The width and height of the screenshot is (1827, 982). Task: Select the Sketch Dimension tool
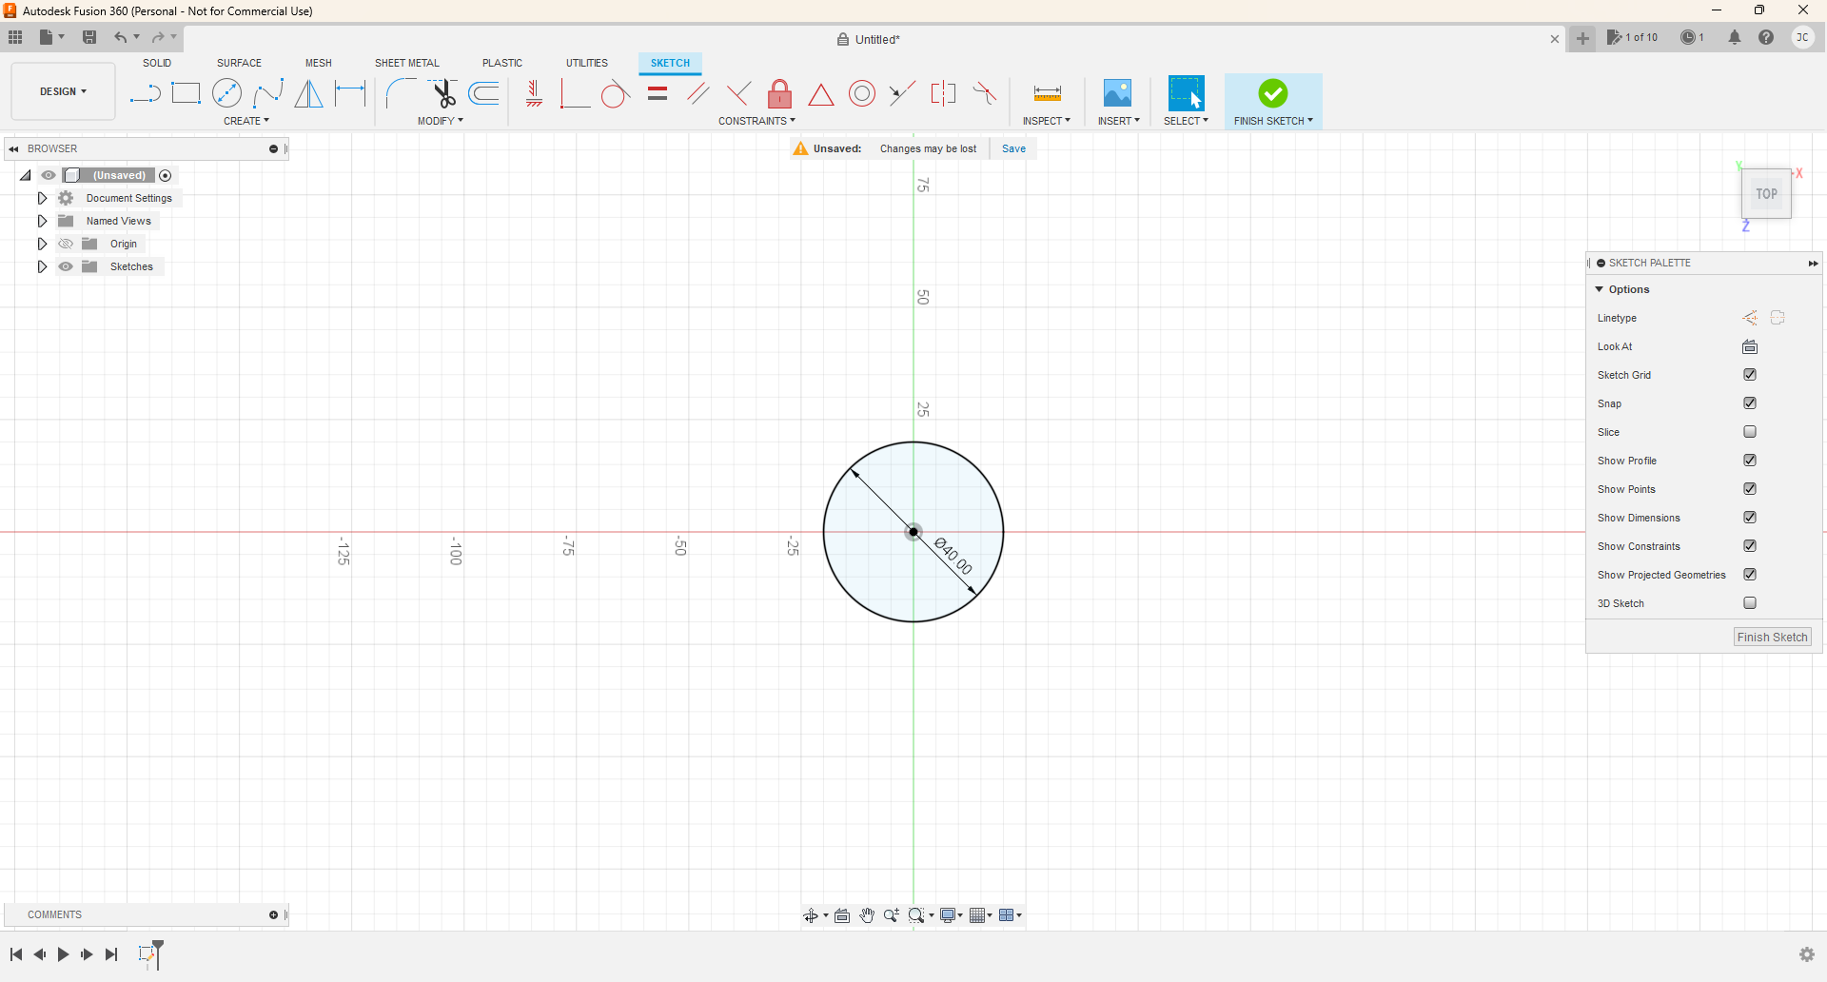[x=350, y=93]
